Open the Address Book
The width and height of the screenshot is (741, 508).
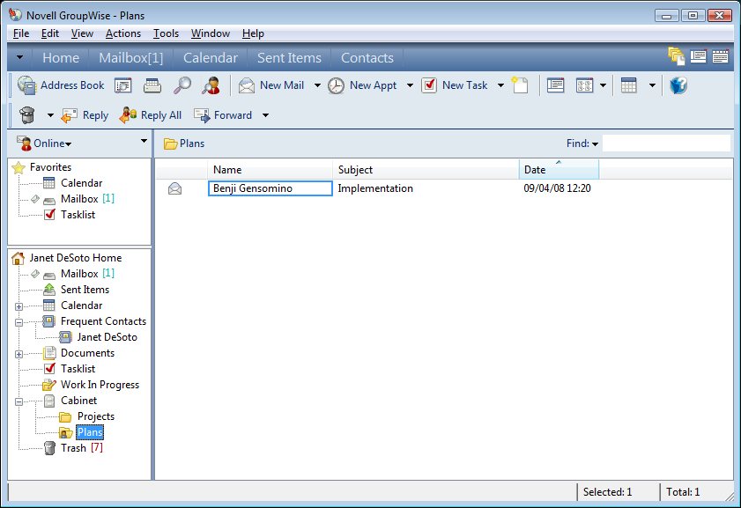click(61, 85)
